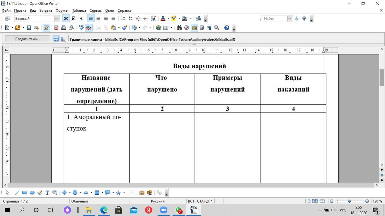This screenshot has height=216, width=385.
Task: Click the Создать тему... button
Action: tap(27, 39)
